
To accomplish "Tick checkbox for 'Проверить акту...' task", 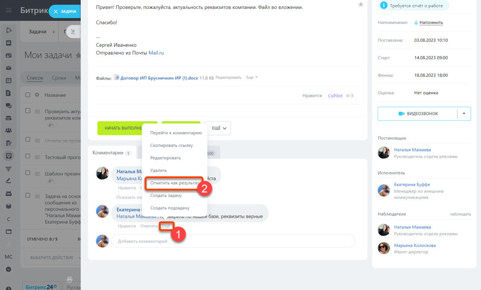I will (x=28, y=111).
